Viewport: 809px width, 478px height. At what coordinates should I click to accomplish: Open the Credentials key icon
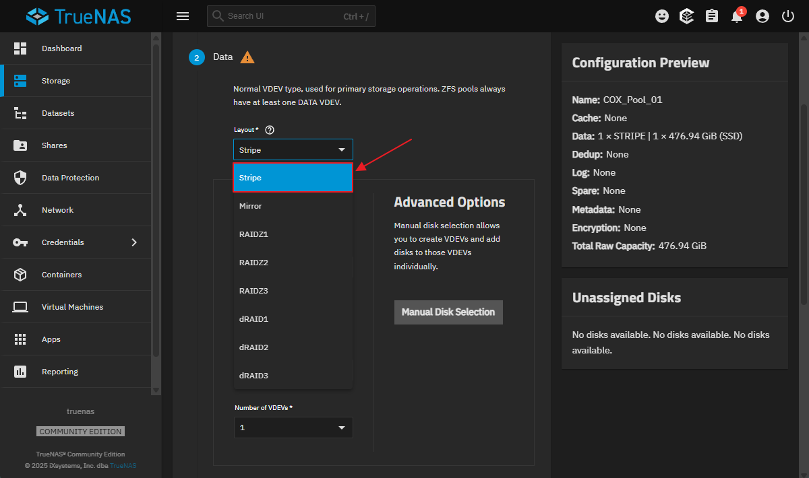tap(20, 242)
